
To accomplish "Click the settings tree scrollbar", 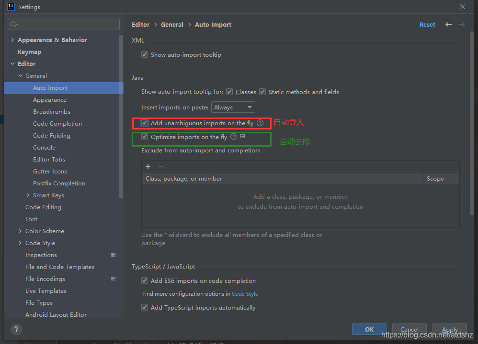I will 121,116.
